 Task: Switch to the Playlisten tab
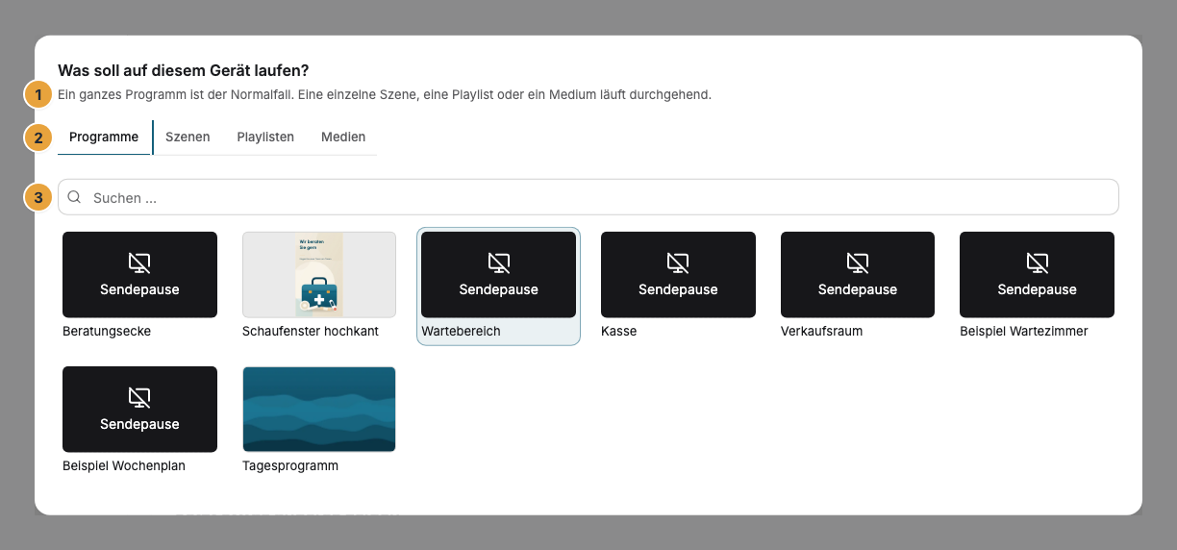pyautogui.click(x=265, y=137)
